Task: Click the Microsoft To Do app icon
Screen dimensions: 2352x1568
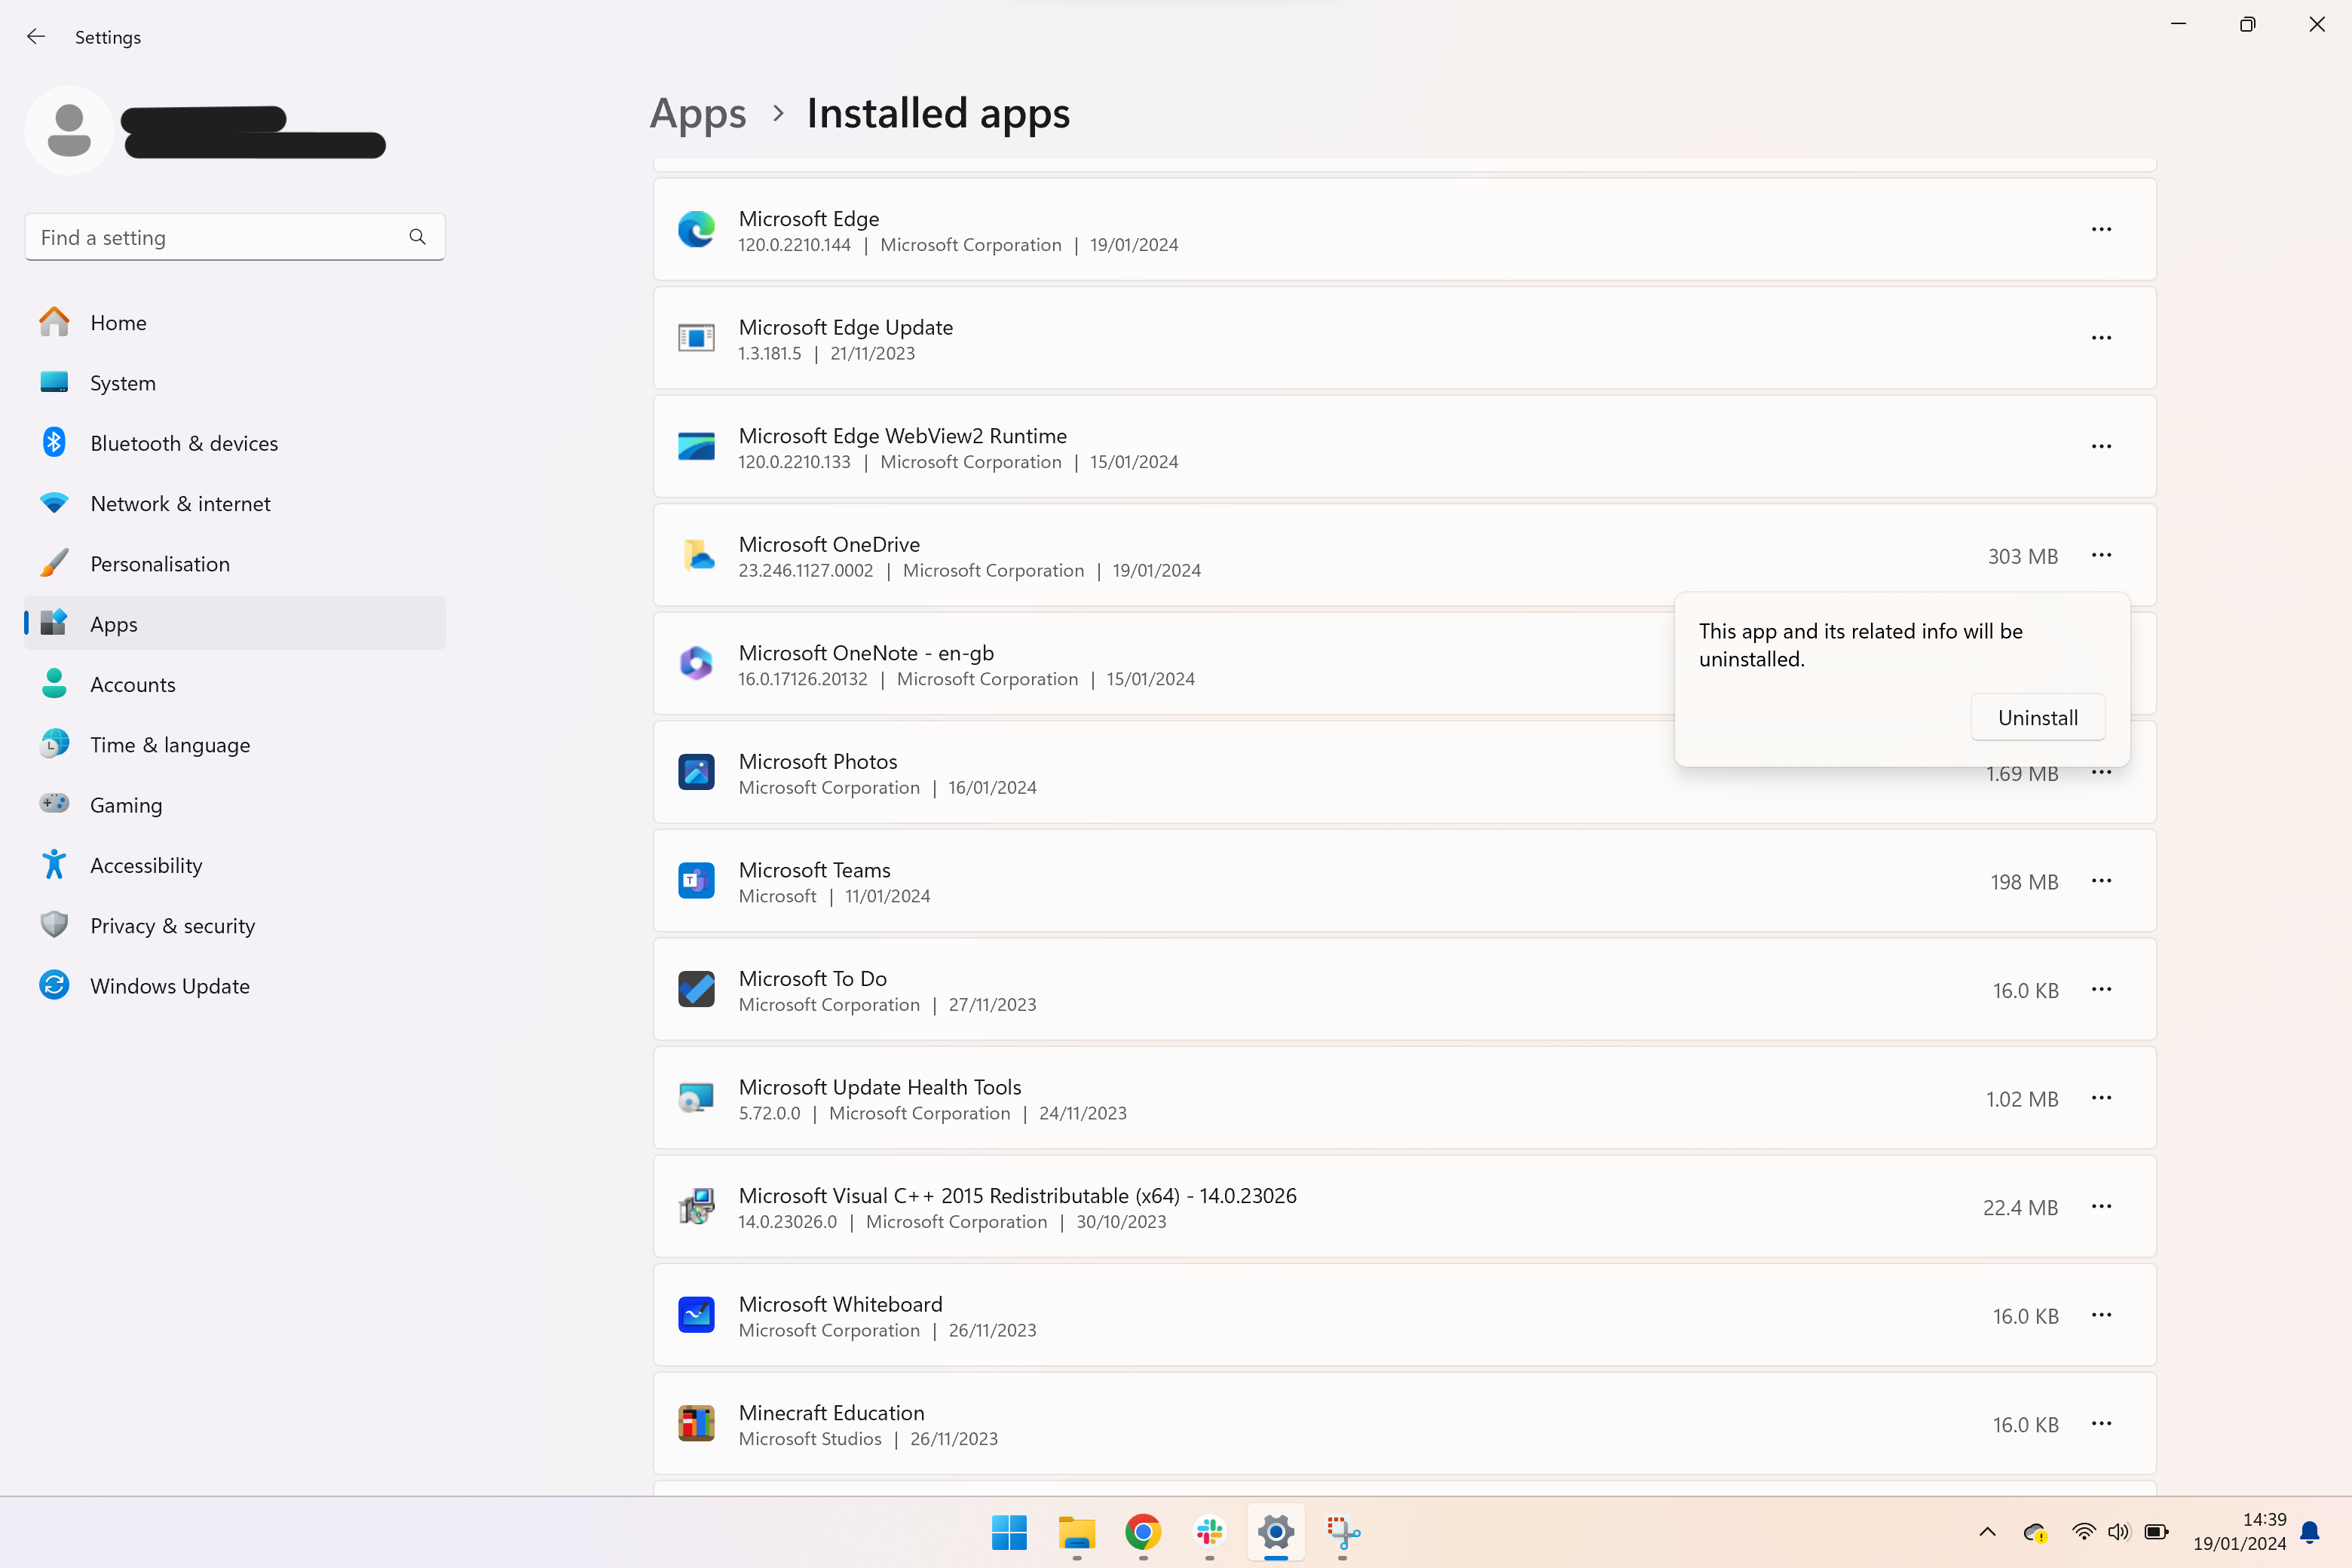Action: 696,989
